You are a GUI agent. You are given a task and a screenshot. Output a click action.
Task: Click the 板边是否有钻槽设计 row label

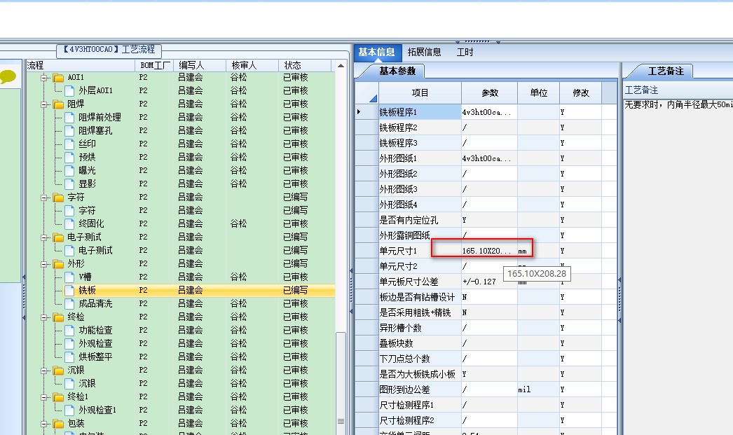click(x=417, y=297)
